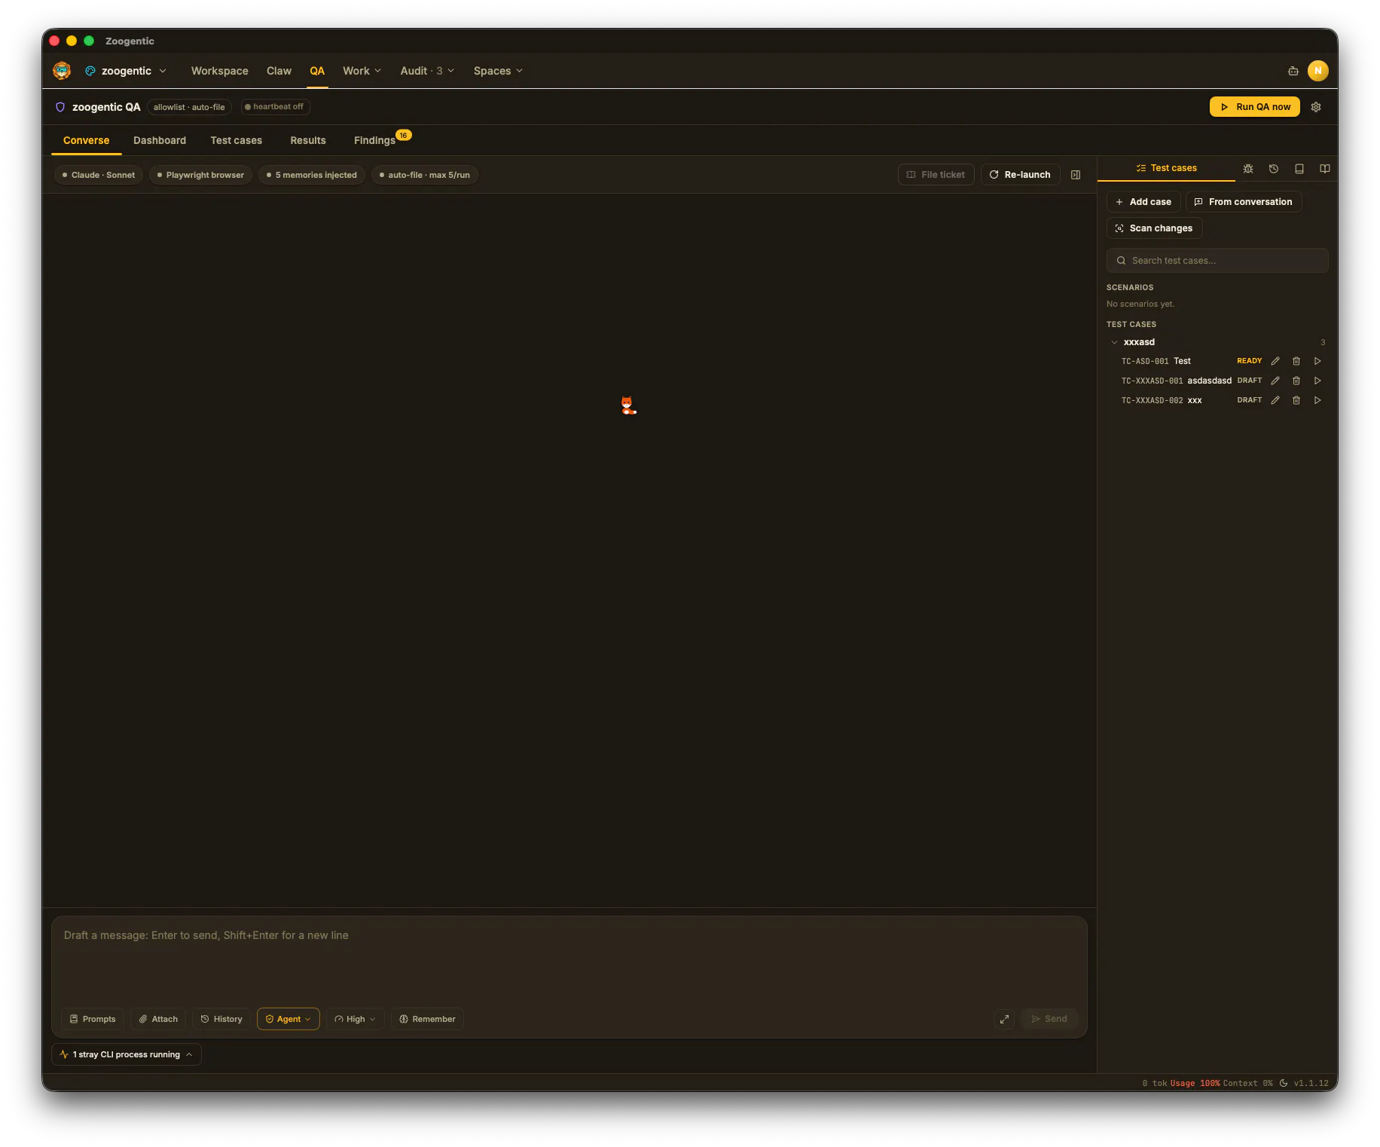
Task: Click the shield icon beside zoogentic QA
Action: tap(60, 107)
